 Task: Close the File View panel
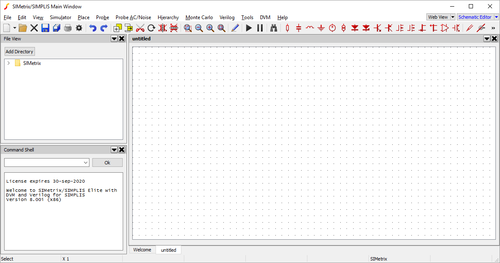tap(122, 39)
